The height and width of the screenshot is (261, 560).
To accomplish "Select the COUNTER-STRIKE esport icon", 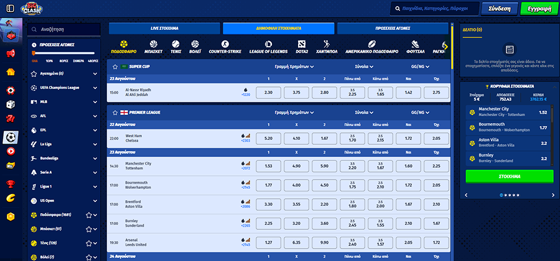I will click(224, 47).
